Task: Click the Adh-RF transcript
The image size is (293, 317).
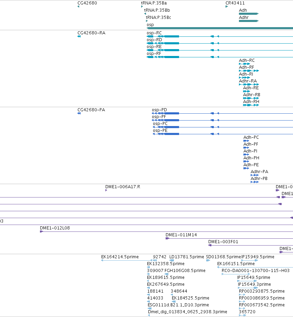Action: 249,71
